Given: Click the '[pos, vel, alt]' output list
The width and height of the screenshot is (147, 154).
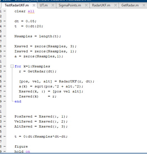Looking at the screenshot, I should (35, 81).
